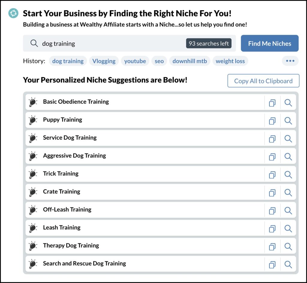
Task: Search the Trick Training niche
Action: pyautogui.click(x=288, y=175)
